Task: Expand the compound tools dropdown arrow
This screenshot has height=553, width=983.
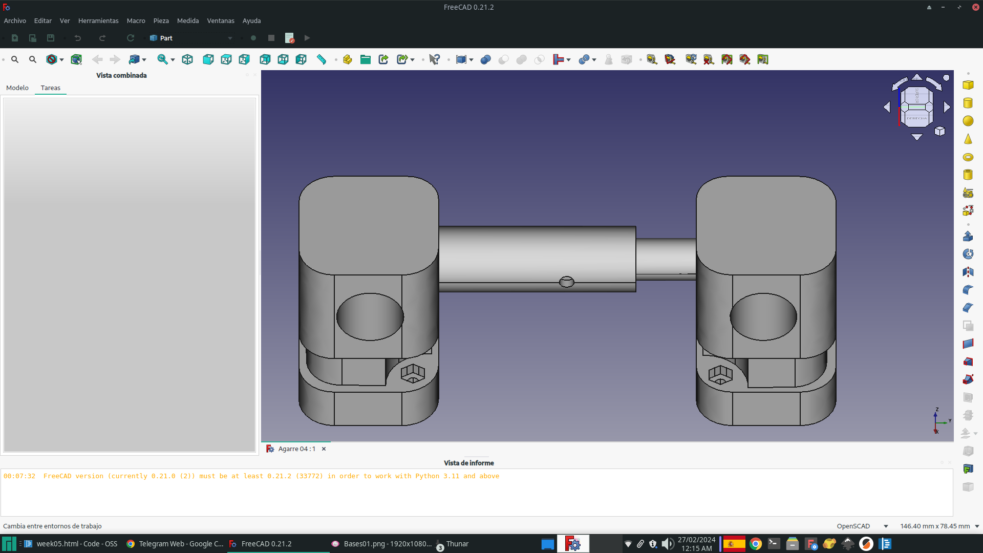Action: pos(471,60)
